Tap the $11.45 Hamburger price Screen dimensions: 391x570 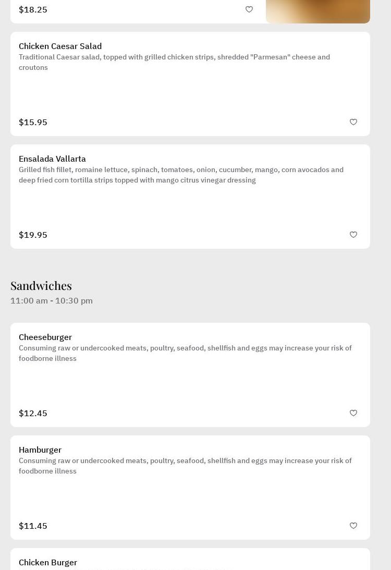coord(33,526)
